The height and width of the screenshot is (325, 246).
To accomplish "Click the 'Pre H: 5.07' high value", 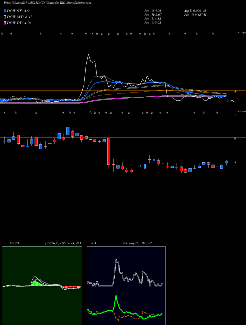I will tap(153, 15).
